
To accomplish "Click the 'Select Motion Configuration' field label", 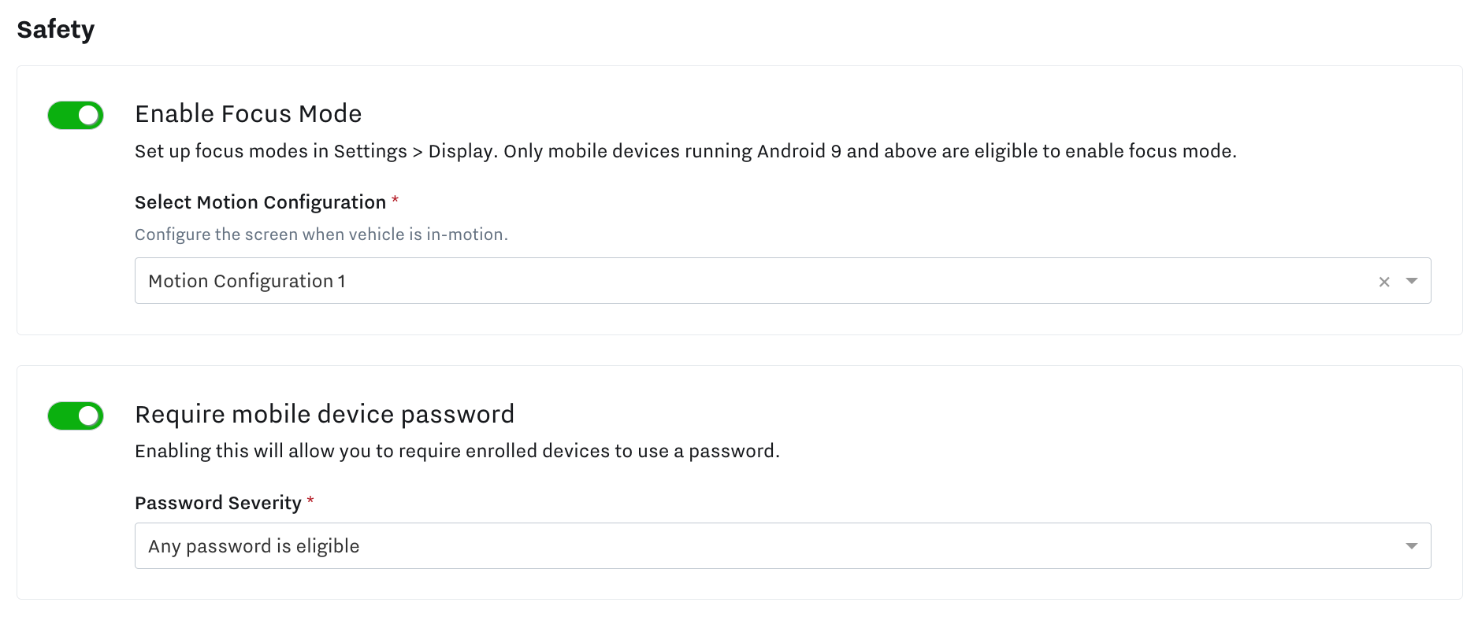I will 260,202.
